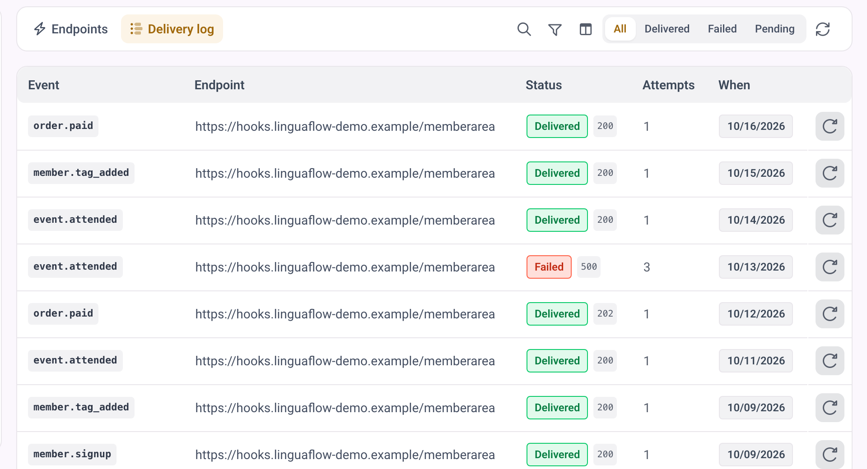Click the endpoint URL in member.signup row
The width and height of the screenshot is (867, 469).
point(345,455)
